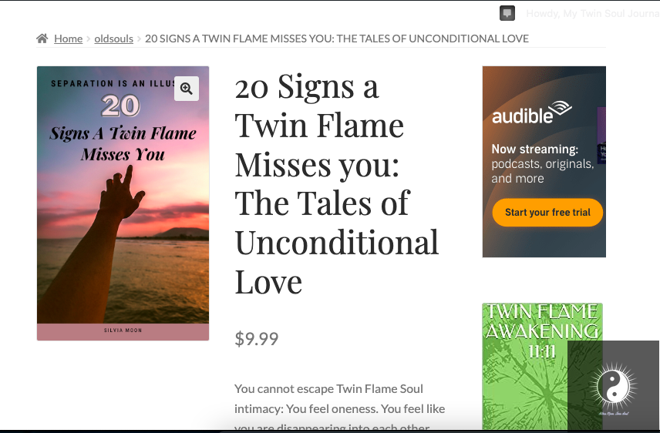Image resolution: width=660 pixels, height=433 pixels.
Task: Click the comments bubble icon in admin bar
Action: [x=507, y=13]
